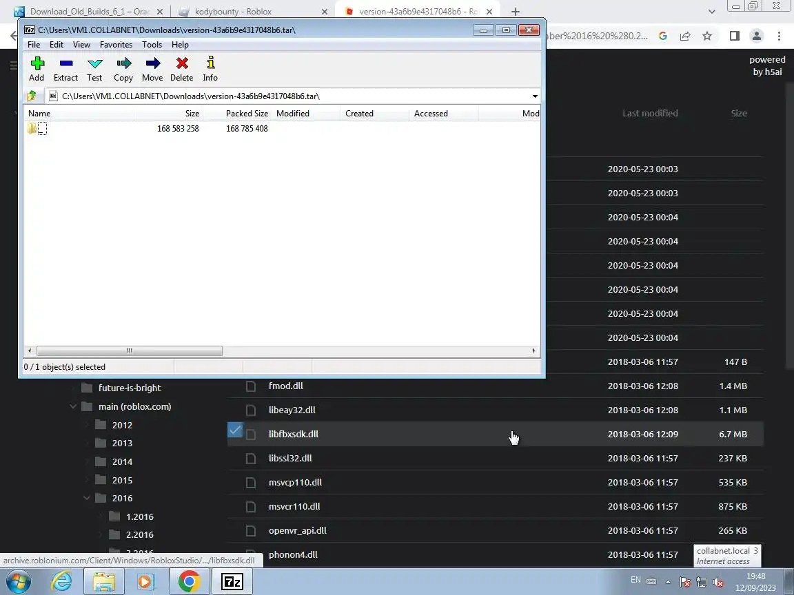Uncheck blue selection tick beside libfbxsdk.dll
This screenshot has height=595, width=794.
235,430
